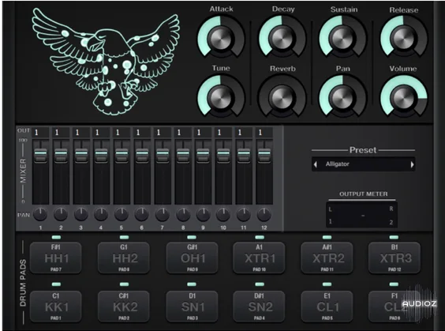Trigger the HH2 drum pad
Screen dimensions: 445x331
[124, 258]
